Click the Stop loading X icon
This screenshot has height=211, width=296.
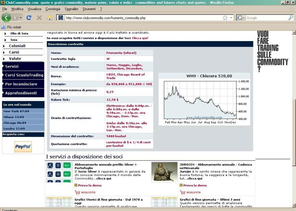(39, 18)
